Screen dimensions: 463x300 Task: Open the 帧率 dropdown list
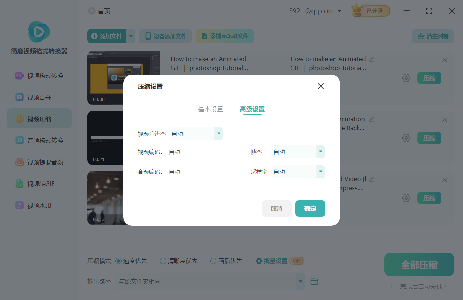click(320, 152)
